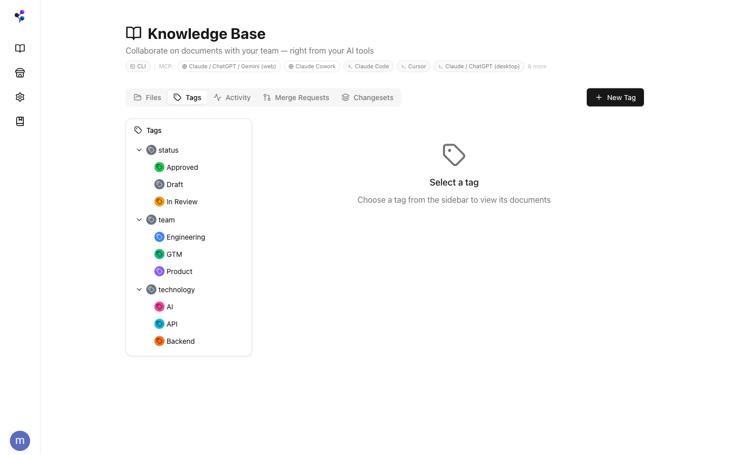Open the Merge Requests tab
The height and width of the screenshot is (455, 729).
(x=296, y=97)
